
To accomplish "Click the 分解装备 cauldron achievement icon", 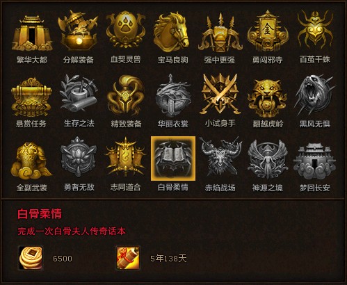I will 79,31.
